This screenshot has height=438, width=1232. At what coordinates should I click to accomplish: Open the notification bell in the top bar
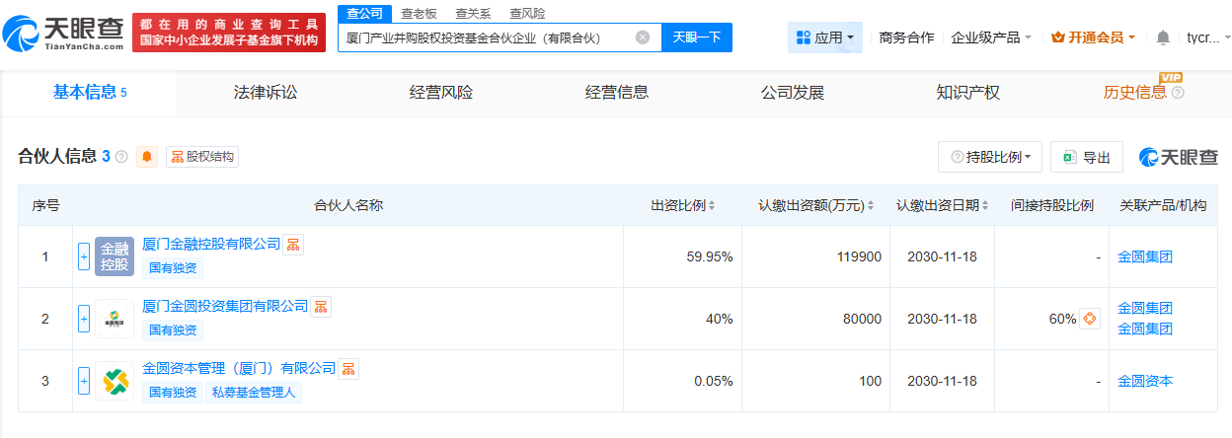point(1163,37)
